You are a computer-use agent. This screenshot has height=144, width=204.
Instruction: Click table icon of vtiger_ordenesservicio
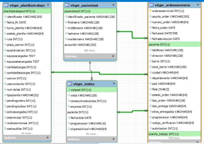[x=151, y=5]
